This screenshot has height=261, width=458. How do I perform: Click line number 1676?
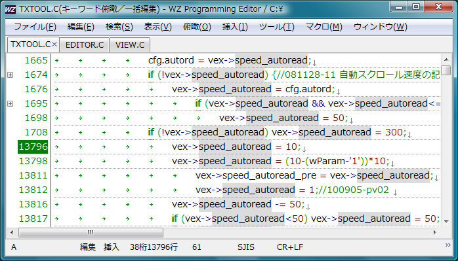36,89
